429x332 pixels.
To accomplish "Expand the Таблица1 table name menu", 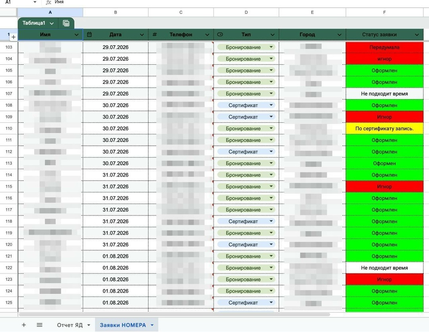I will click(x=52, y=23).
